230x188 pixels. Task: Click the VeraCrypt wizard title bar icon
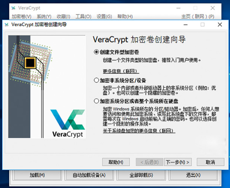pos(7,24)
